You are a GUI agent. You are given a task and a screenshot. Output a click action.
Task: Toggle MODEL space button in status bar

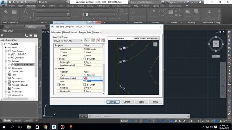(125, 121)
